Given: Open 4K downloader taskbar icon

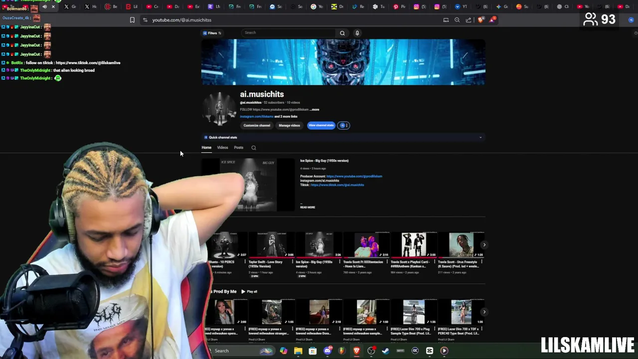Looking at the screenshot, I should [415, 351].
